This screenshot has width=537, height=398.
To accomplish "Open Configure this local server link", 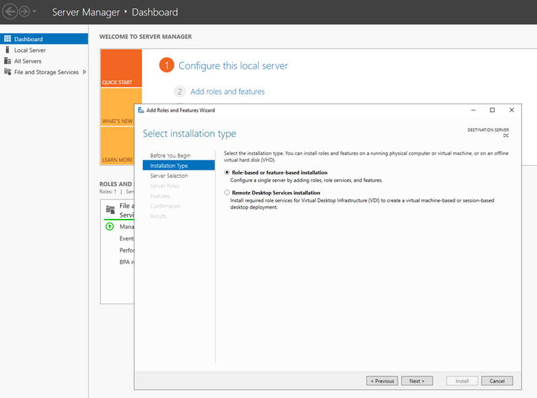I will pyautogui.click(x=233, y=65).
